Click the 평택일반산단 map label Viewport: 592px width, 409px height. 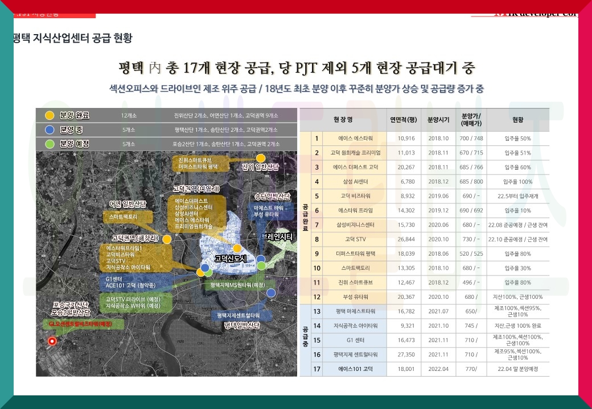click(x=242, y=325)
